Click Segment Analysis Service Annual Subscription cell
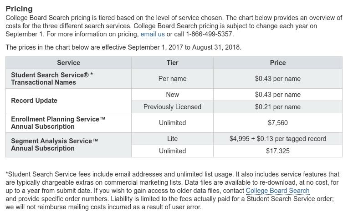 69,145
